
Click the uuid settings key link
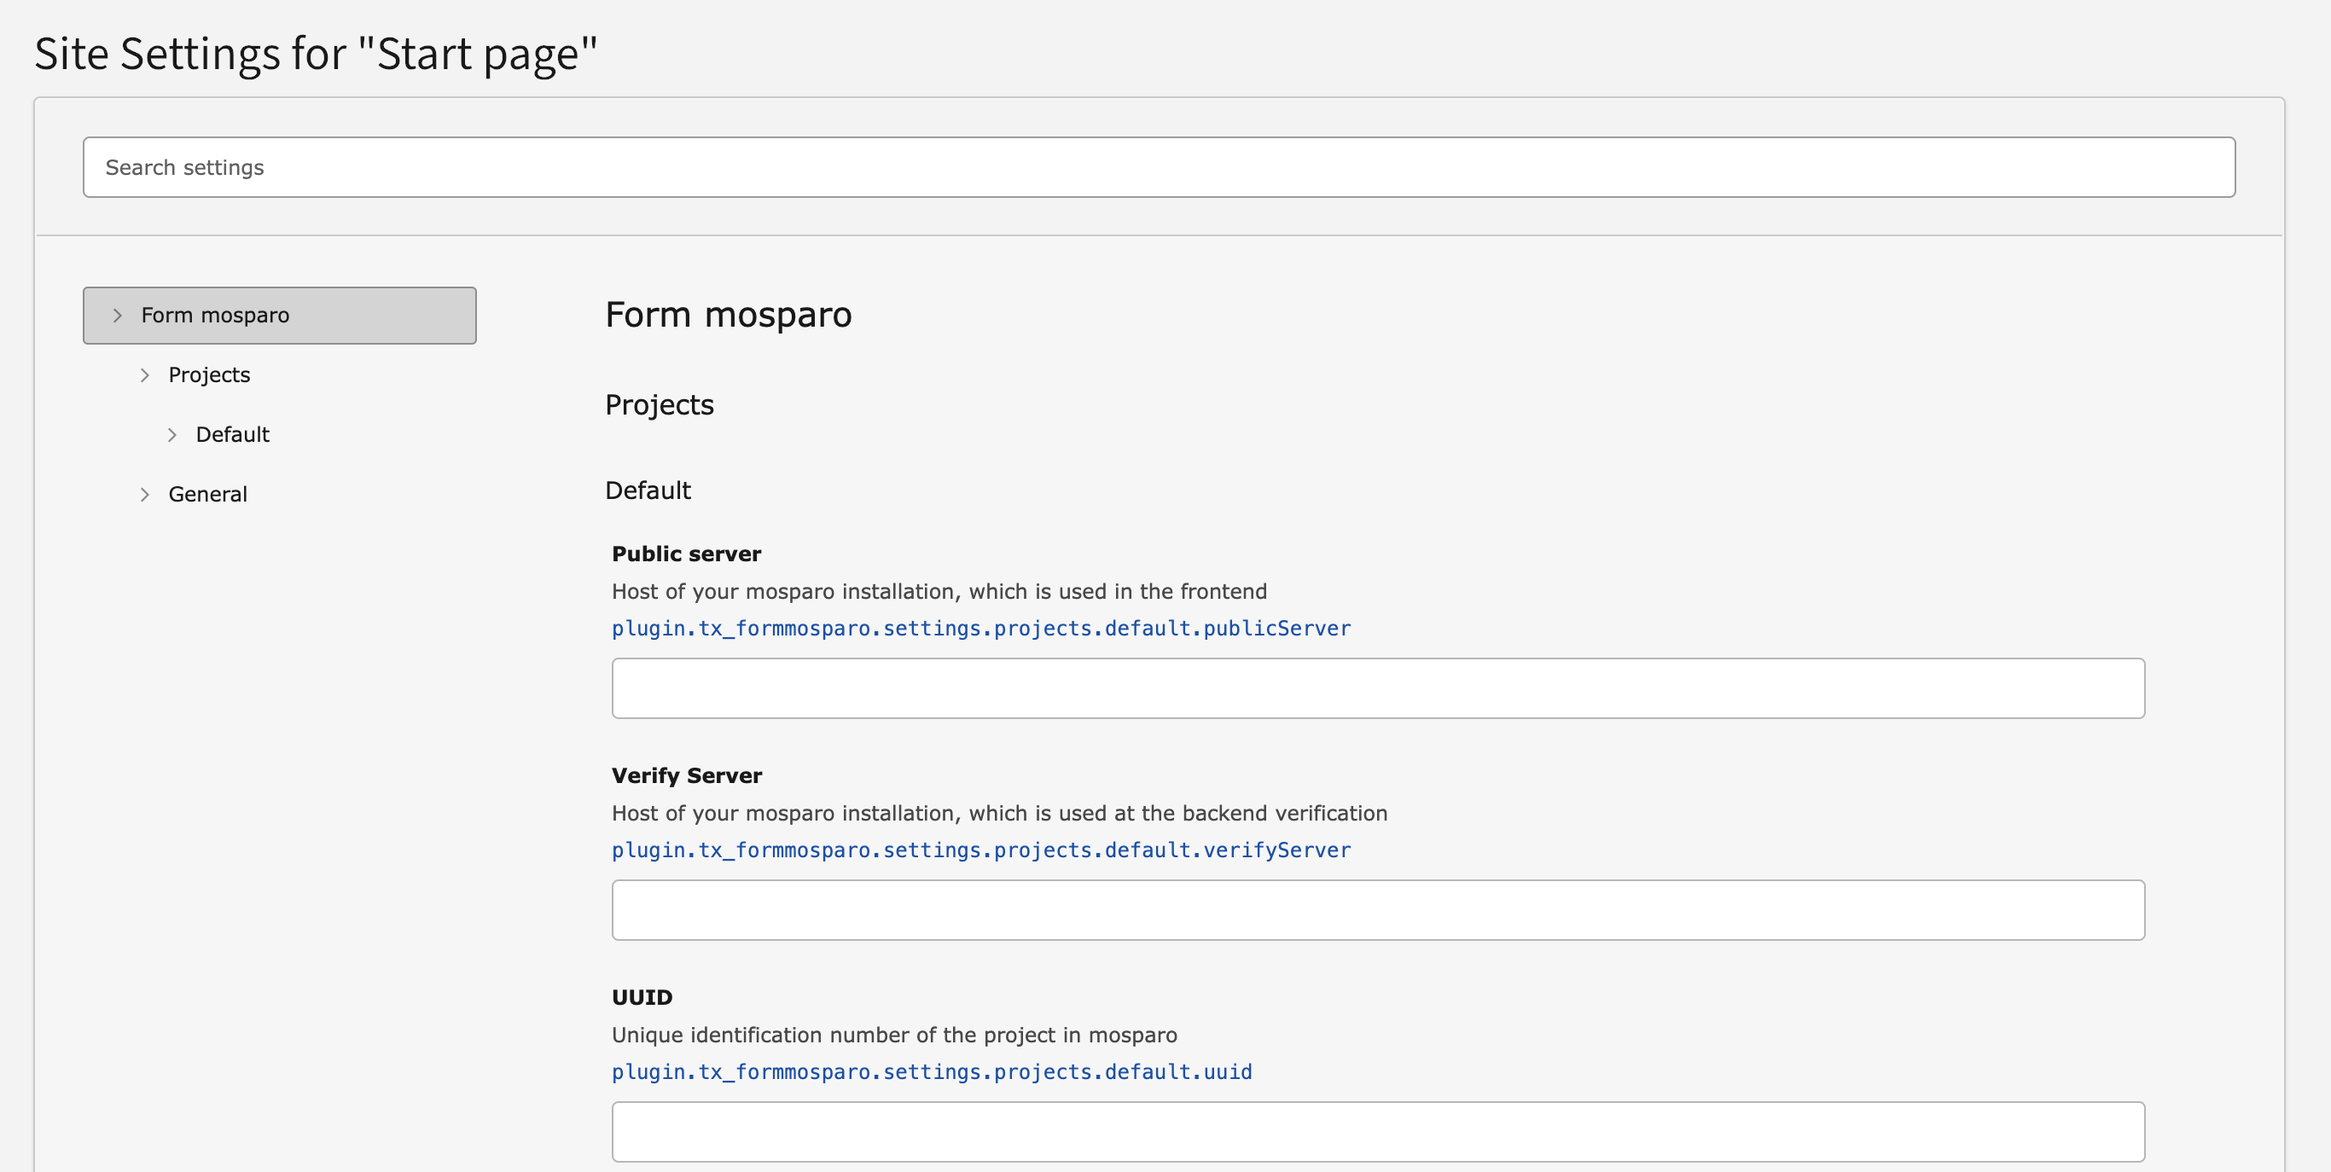point(931,1070)
